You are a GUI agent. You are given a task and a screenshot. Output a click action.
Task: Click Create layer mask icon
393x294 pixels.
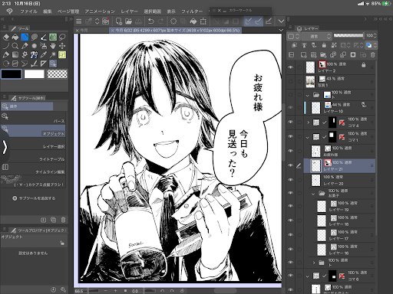click(x=353, y=54)
